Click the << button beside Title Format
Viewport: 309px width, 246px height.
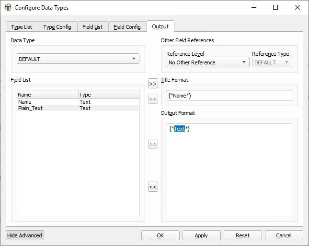tap(153, 99)
